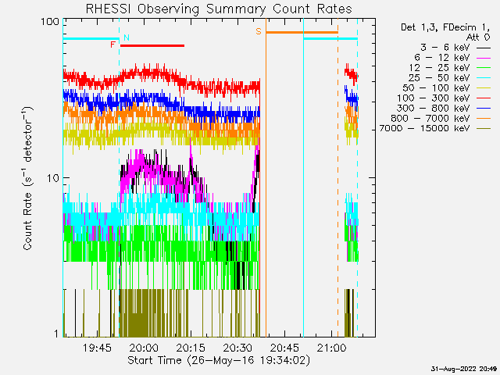
Task: Click the cyan night bar at upper right
Action: 330,39
